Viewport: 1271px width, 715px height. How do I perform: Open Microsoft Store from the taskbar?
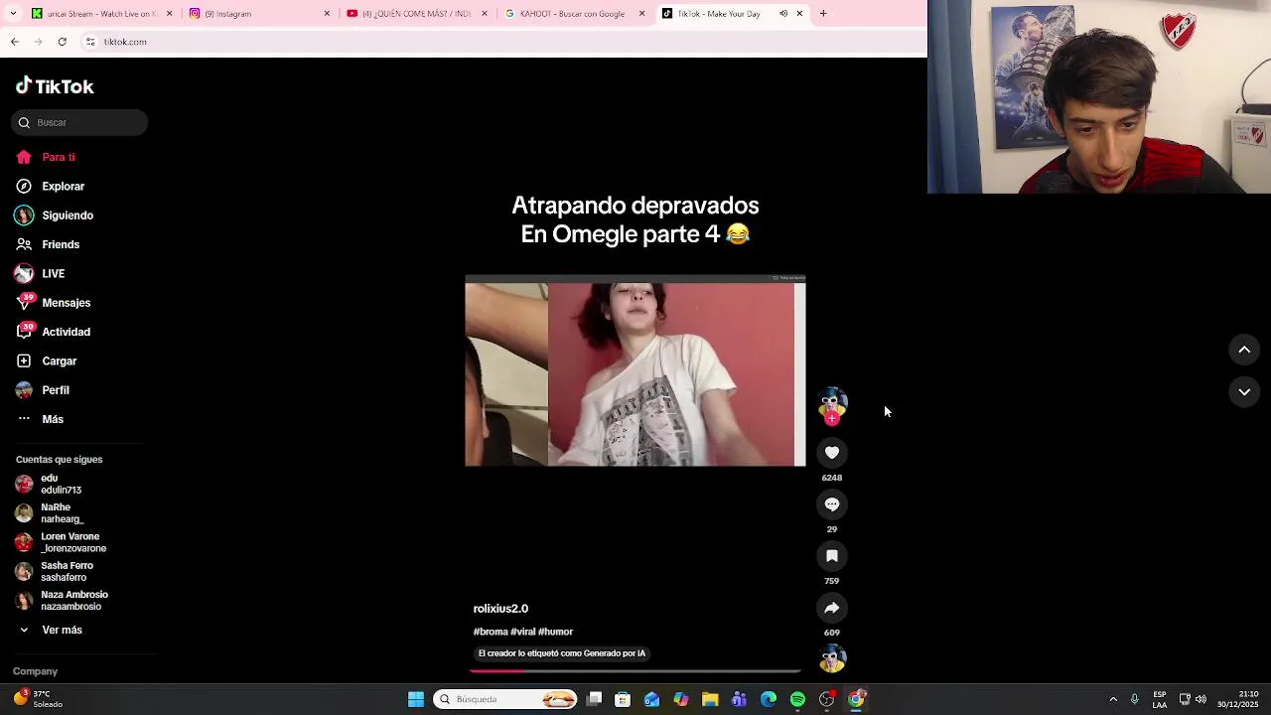[623, 699]
